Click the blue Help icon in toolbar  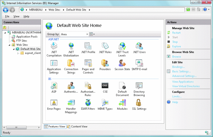pos(205,9)
